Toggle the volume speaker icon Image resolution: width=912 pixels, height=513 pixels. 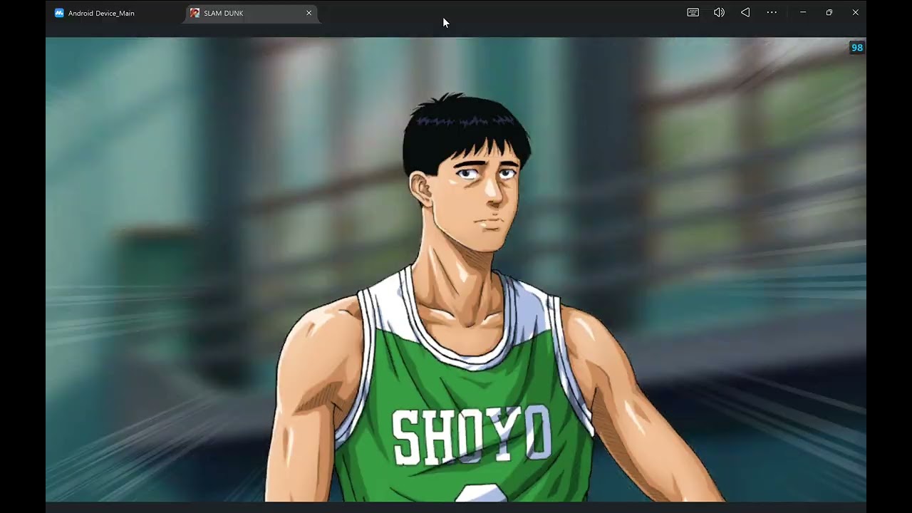(719, 12)
